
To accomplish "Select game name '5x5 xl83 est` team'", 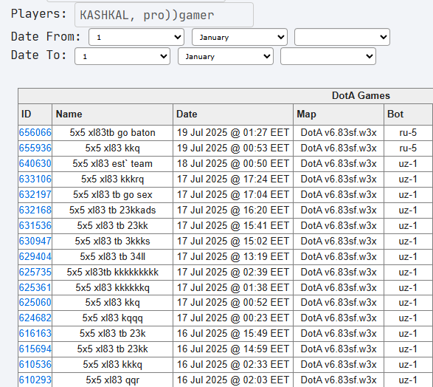I will [112, 164].
